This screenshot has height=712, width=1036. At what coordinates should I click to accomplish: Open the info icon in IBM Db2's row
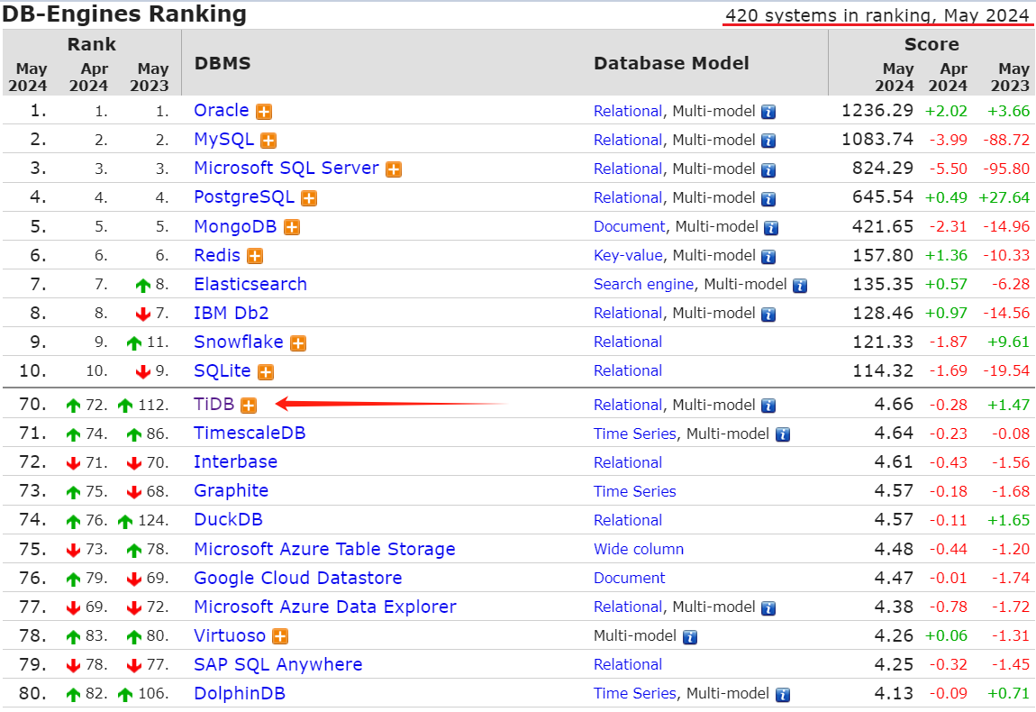tap(768, 314)
